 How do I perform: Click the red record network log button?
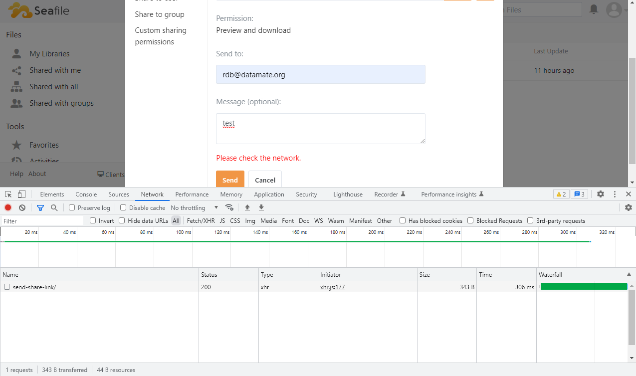pos(8,207)
